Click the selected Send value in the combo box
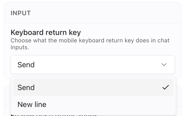Image resolution: width=182 pixels, height=116 pixels. (x=26, y=65)
